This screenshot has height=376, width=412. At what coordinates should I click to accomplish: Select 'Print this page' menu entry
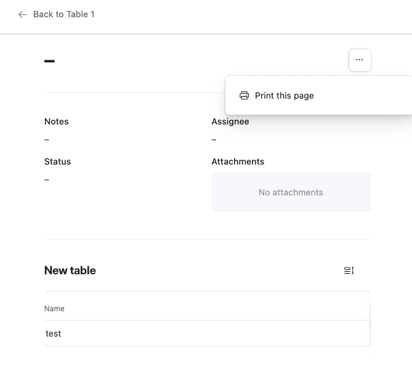(284, 96)
